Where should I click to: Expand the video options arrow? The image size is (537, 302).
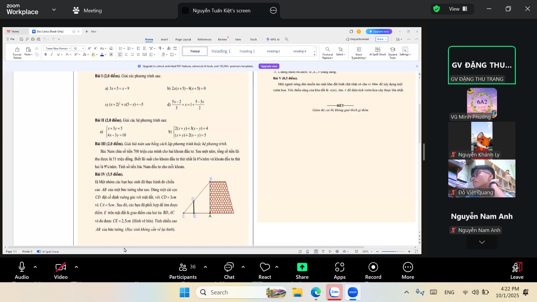point(76,267)
